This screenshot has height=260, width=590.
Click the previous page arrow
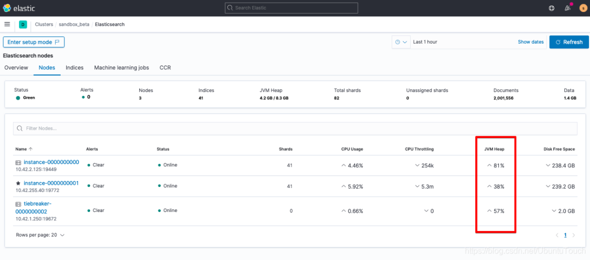[557, 235]
